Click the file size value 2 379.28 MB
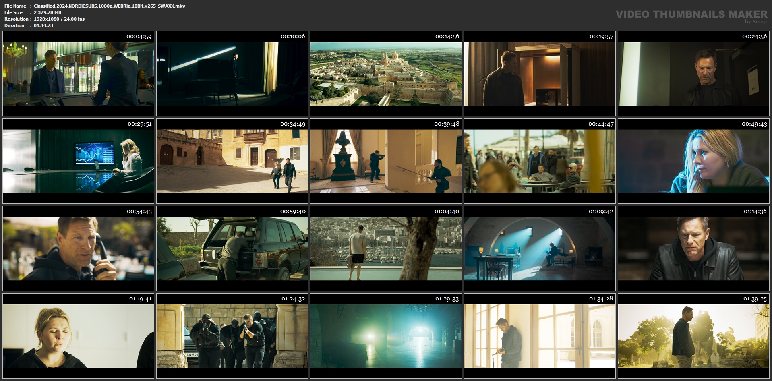Image resolution: width=772 pixels, height=381 pixels. point(48,12)
